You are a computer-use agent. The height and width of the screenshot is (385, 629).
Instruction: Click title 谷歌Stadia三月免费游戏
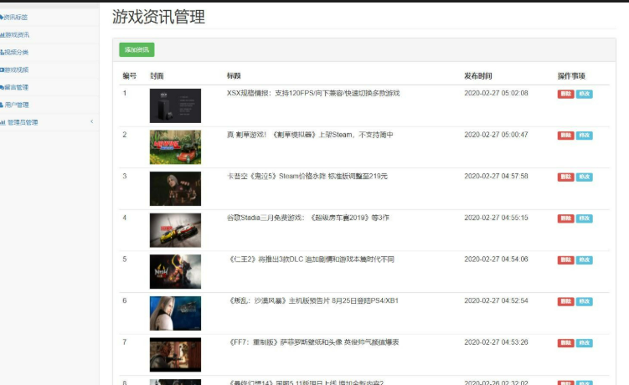pos(307,218)
